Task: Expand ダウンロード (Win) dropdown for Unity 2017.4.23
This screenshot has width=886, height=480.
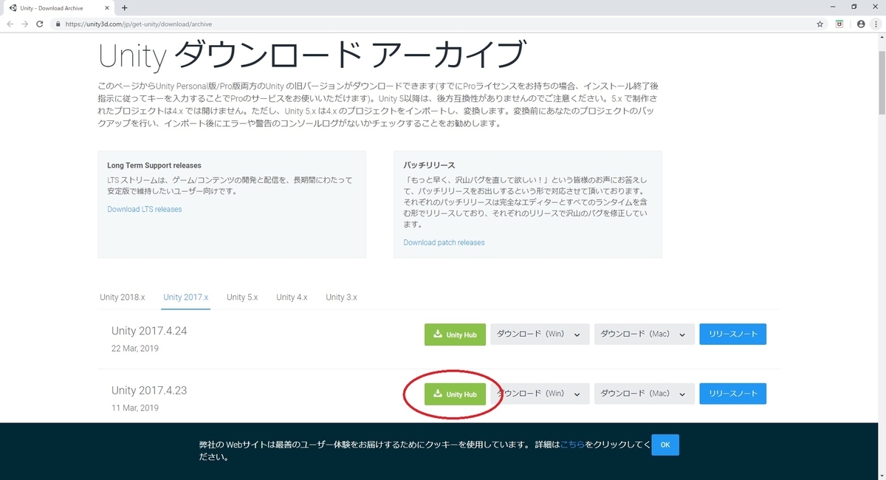Action: point(539,394)
